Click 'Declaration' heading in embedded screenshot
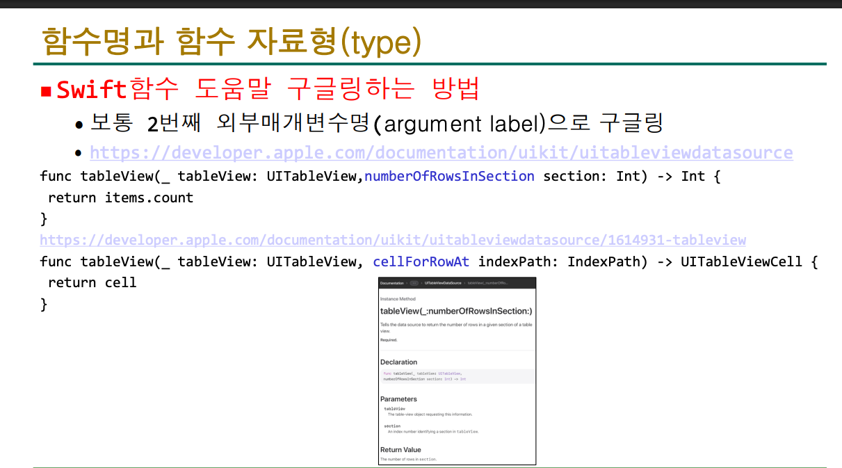Screen dimensions: 842x468 point(398,362)
